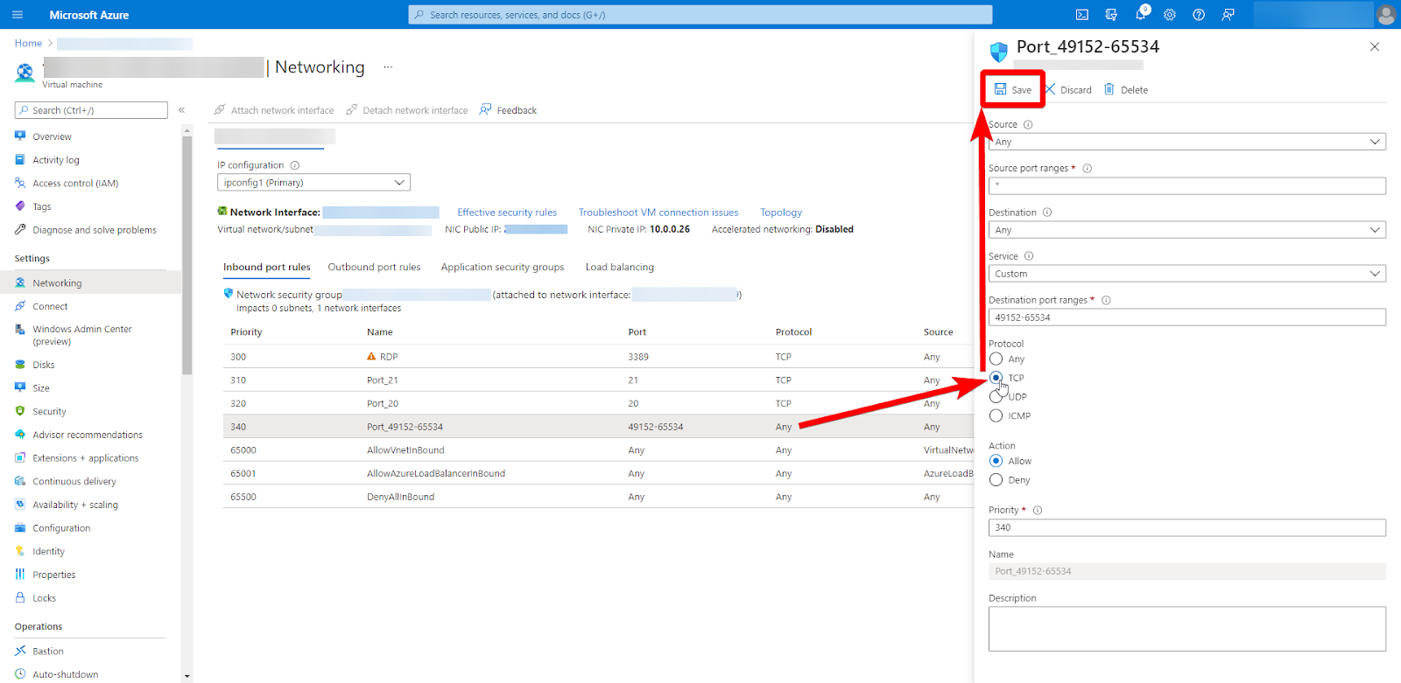Open the Load balancing tab
This screenshot has height=683, width=1401.
click(x=619, y=268)
